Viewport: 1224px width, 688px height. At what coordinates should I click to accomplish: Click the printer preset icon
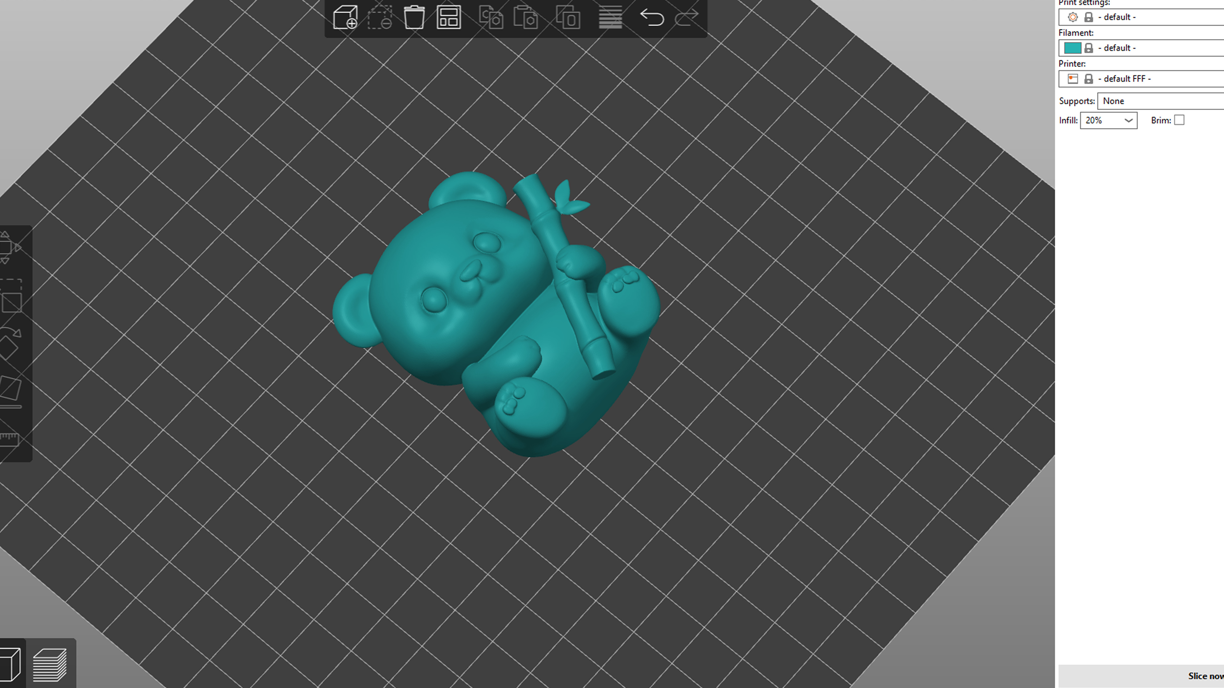(1072, 79)
